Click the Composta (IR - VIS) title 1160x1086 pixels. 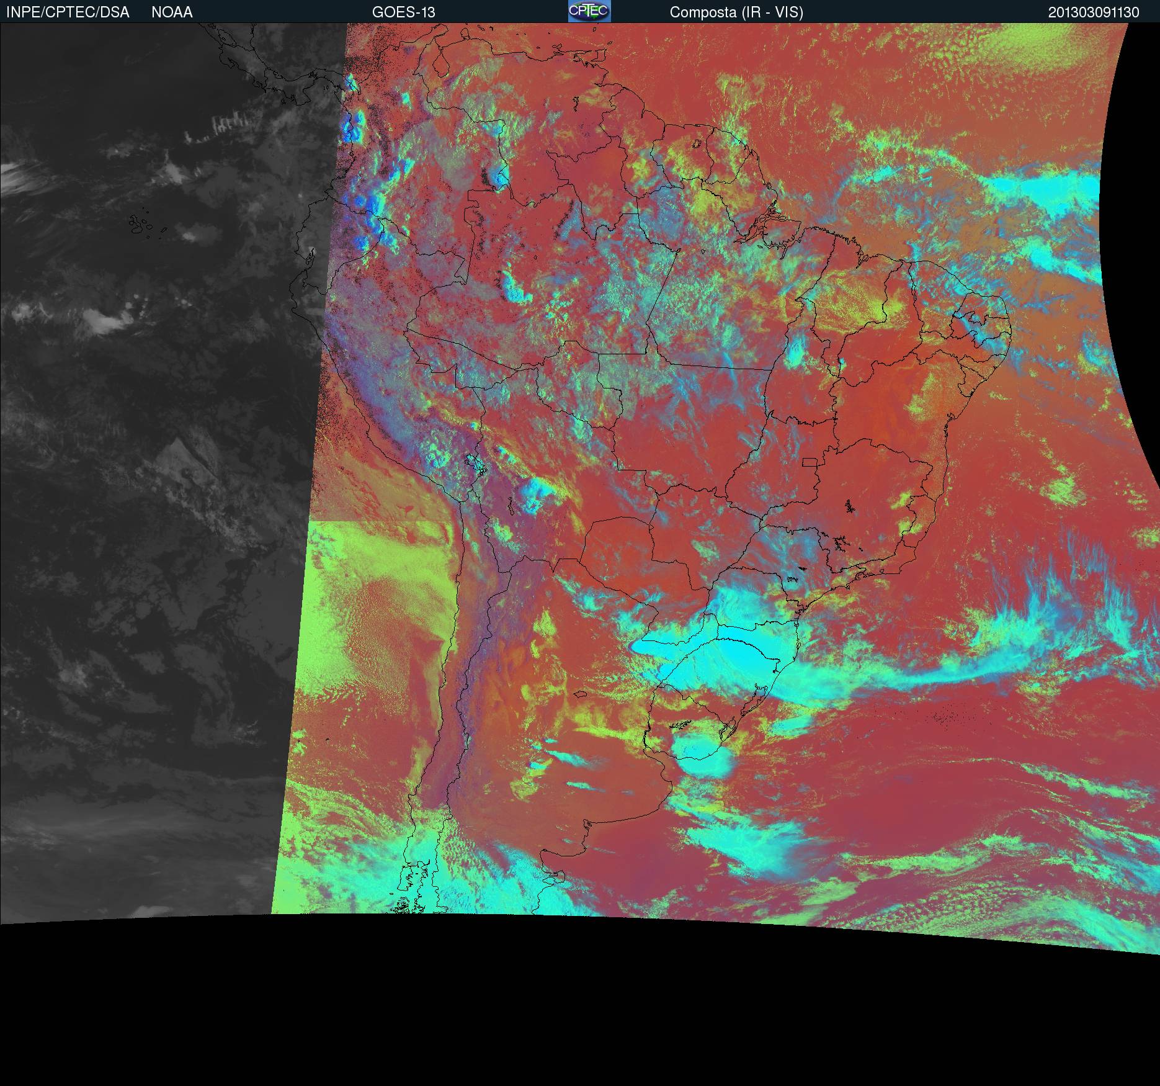[x=736, y=12]
